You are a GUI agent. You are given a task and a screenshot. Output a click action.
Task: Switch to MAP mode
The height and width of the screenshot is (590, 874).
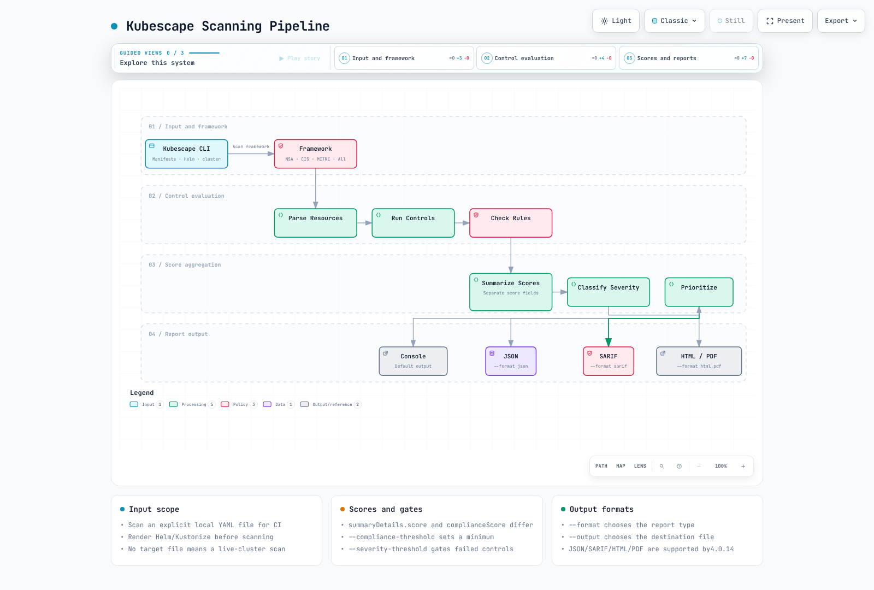(621, 466)
